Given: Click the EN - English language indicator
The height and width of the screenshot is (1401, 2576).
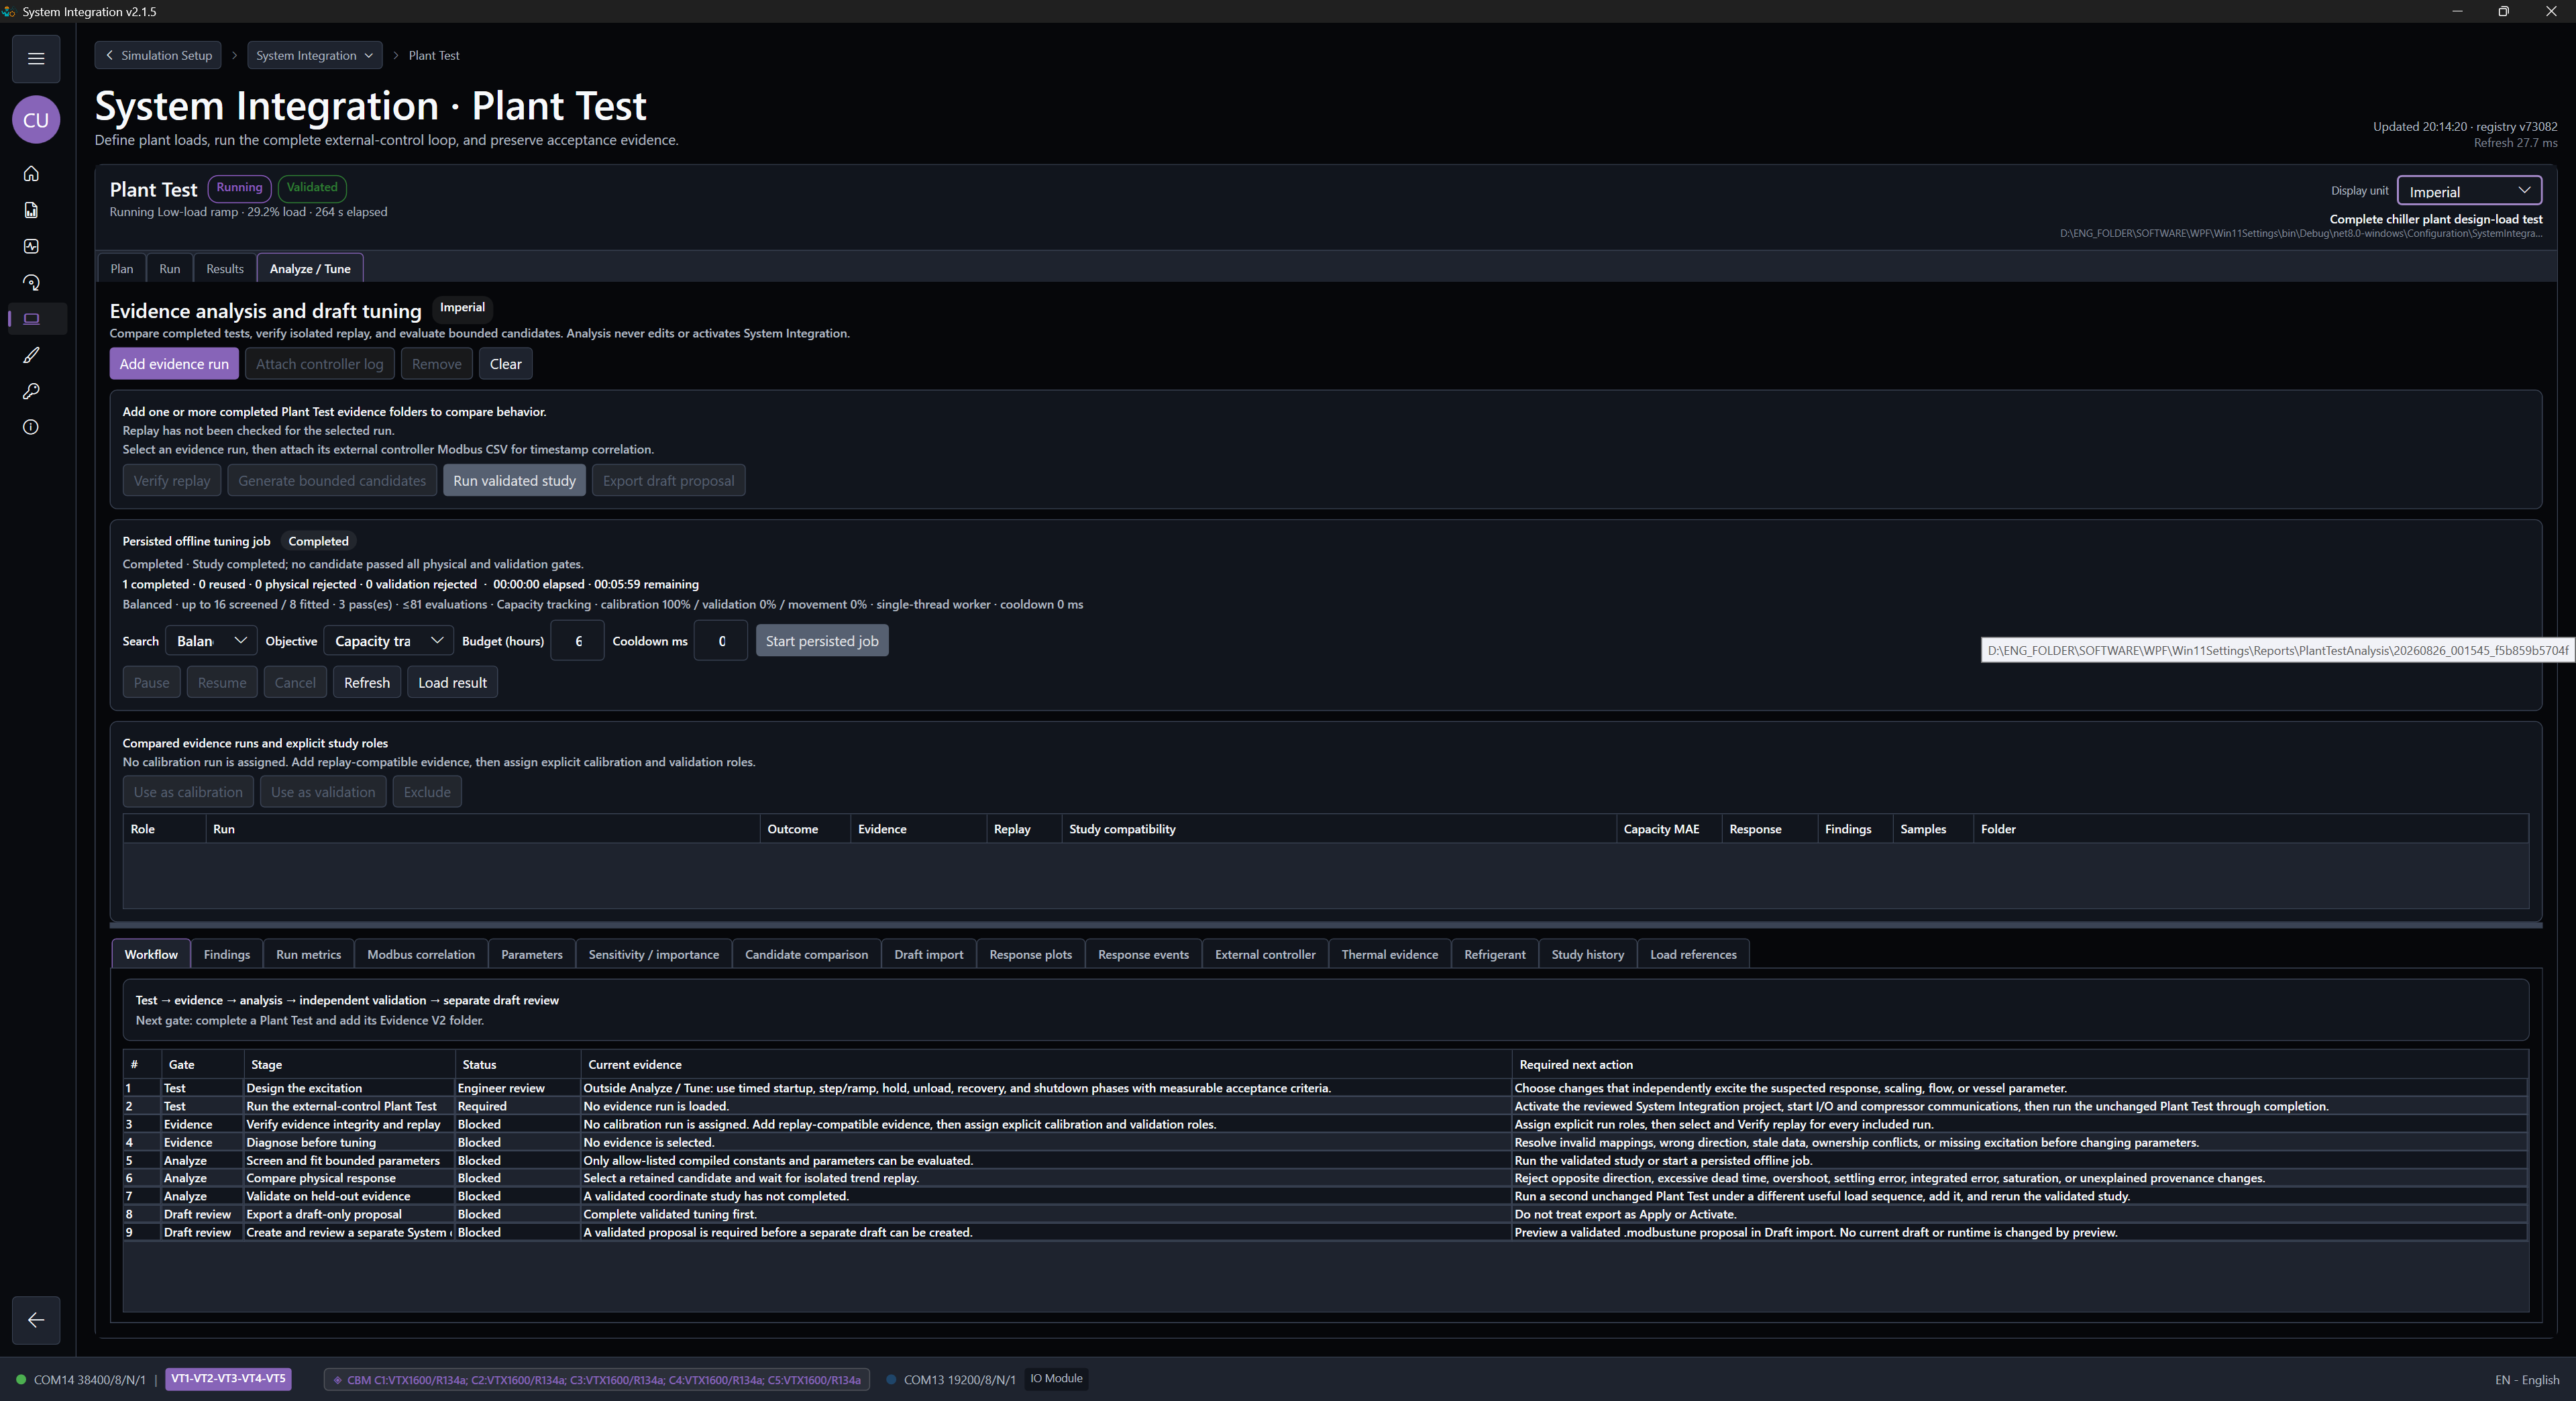Looking at the screenshot, I should tap(2527, 1380).
